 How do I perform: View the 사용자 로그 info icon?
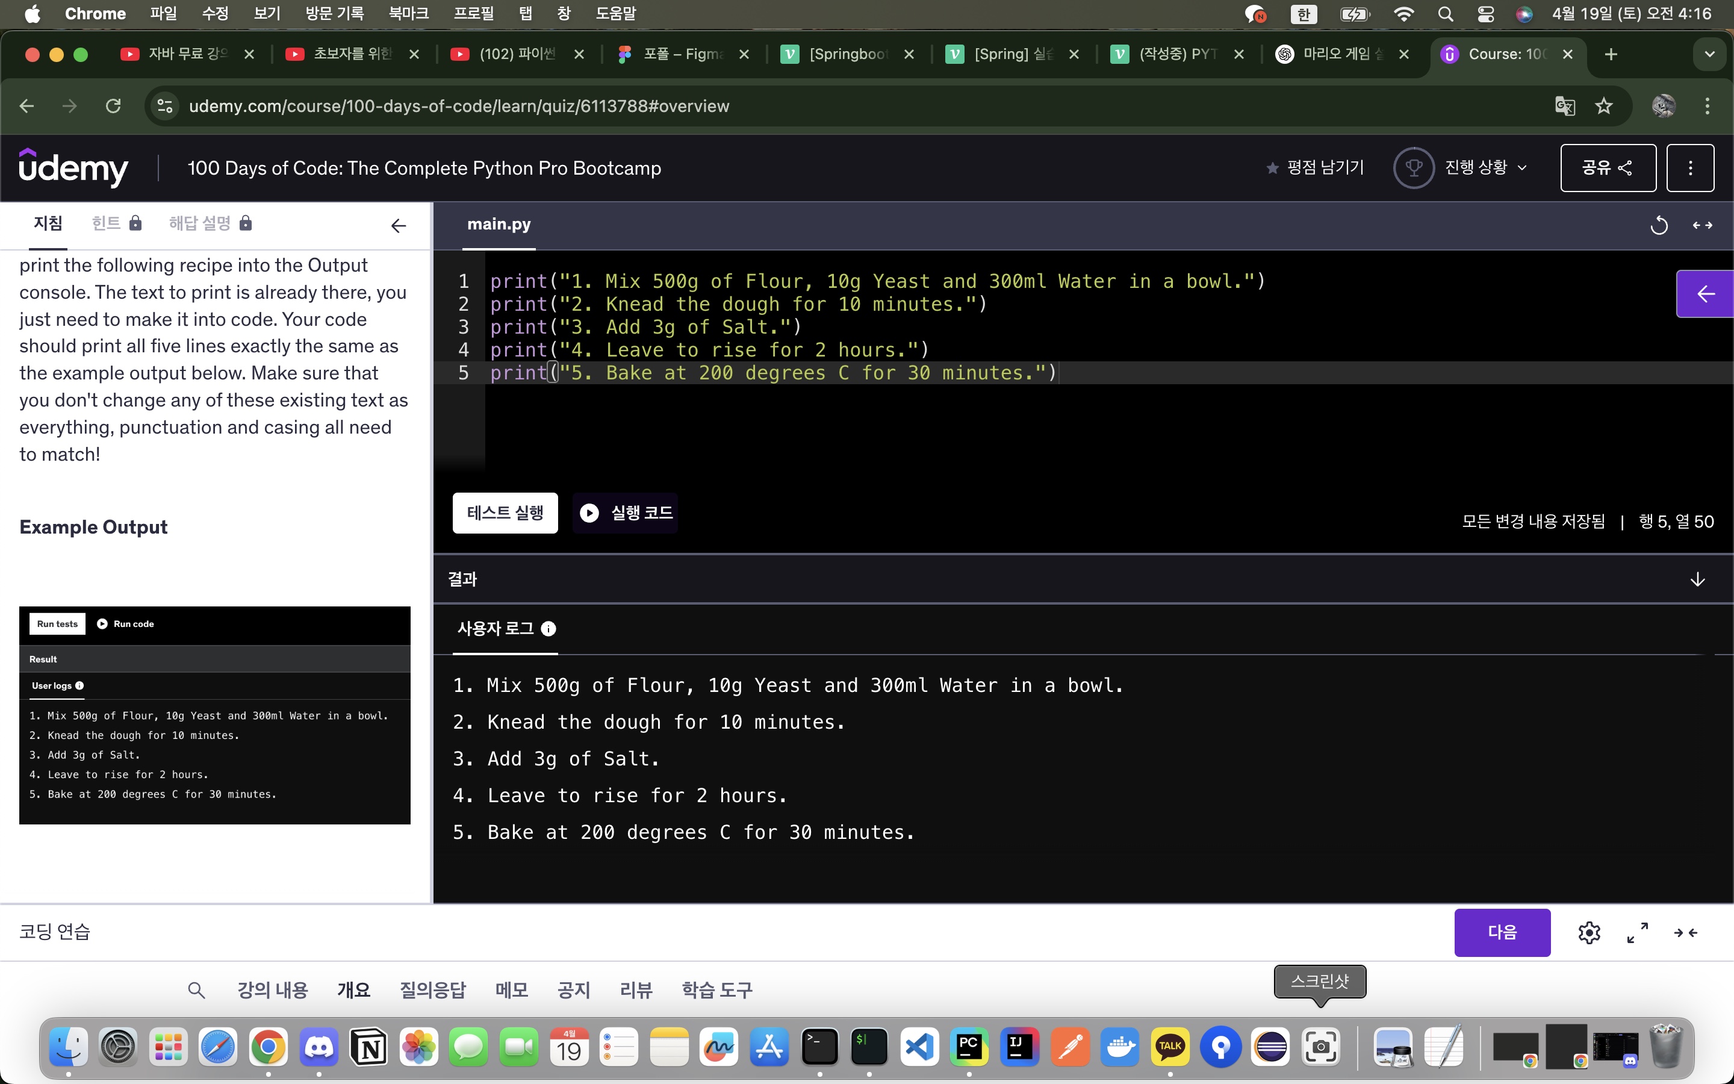tap(549, 629)
